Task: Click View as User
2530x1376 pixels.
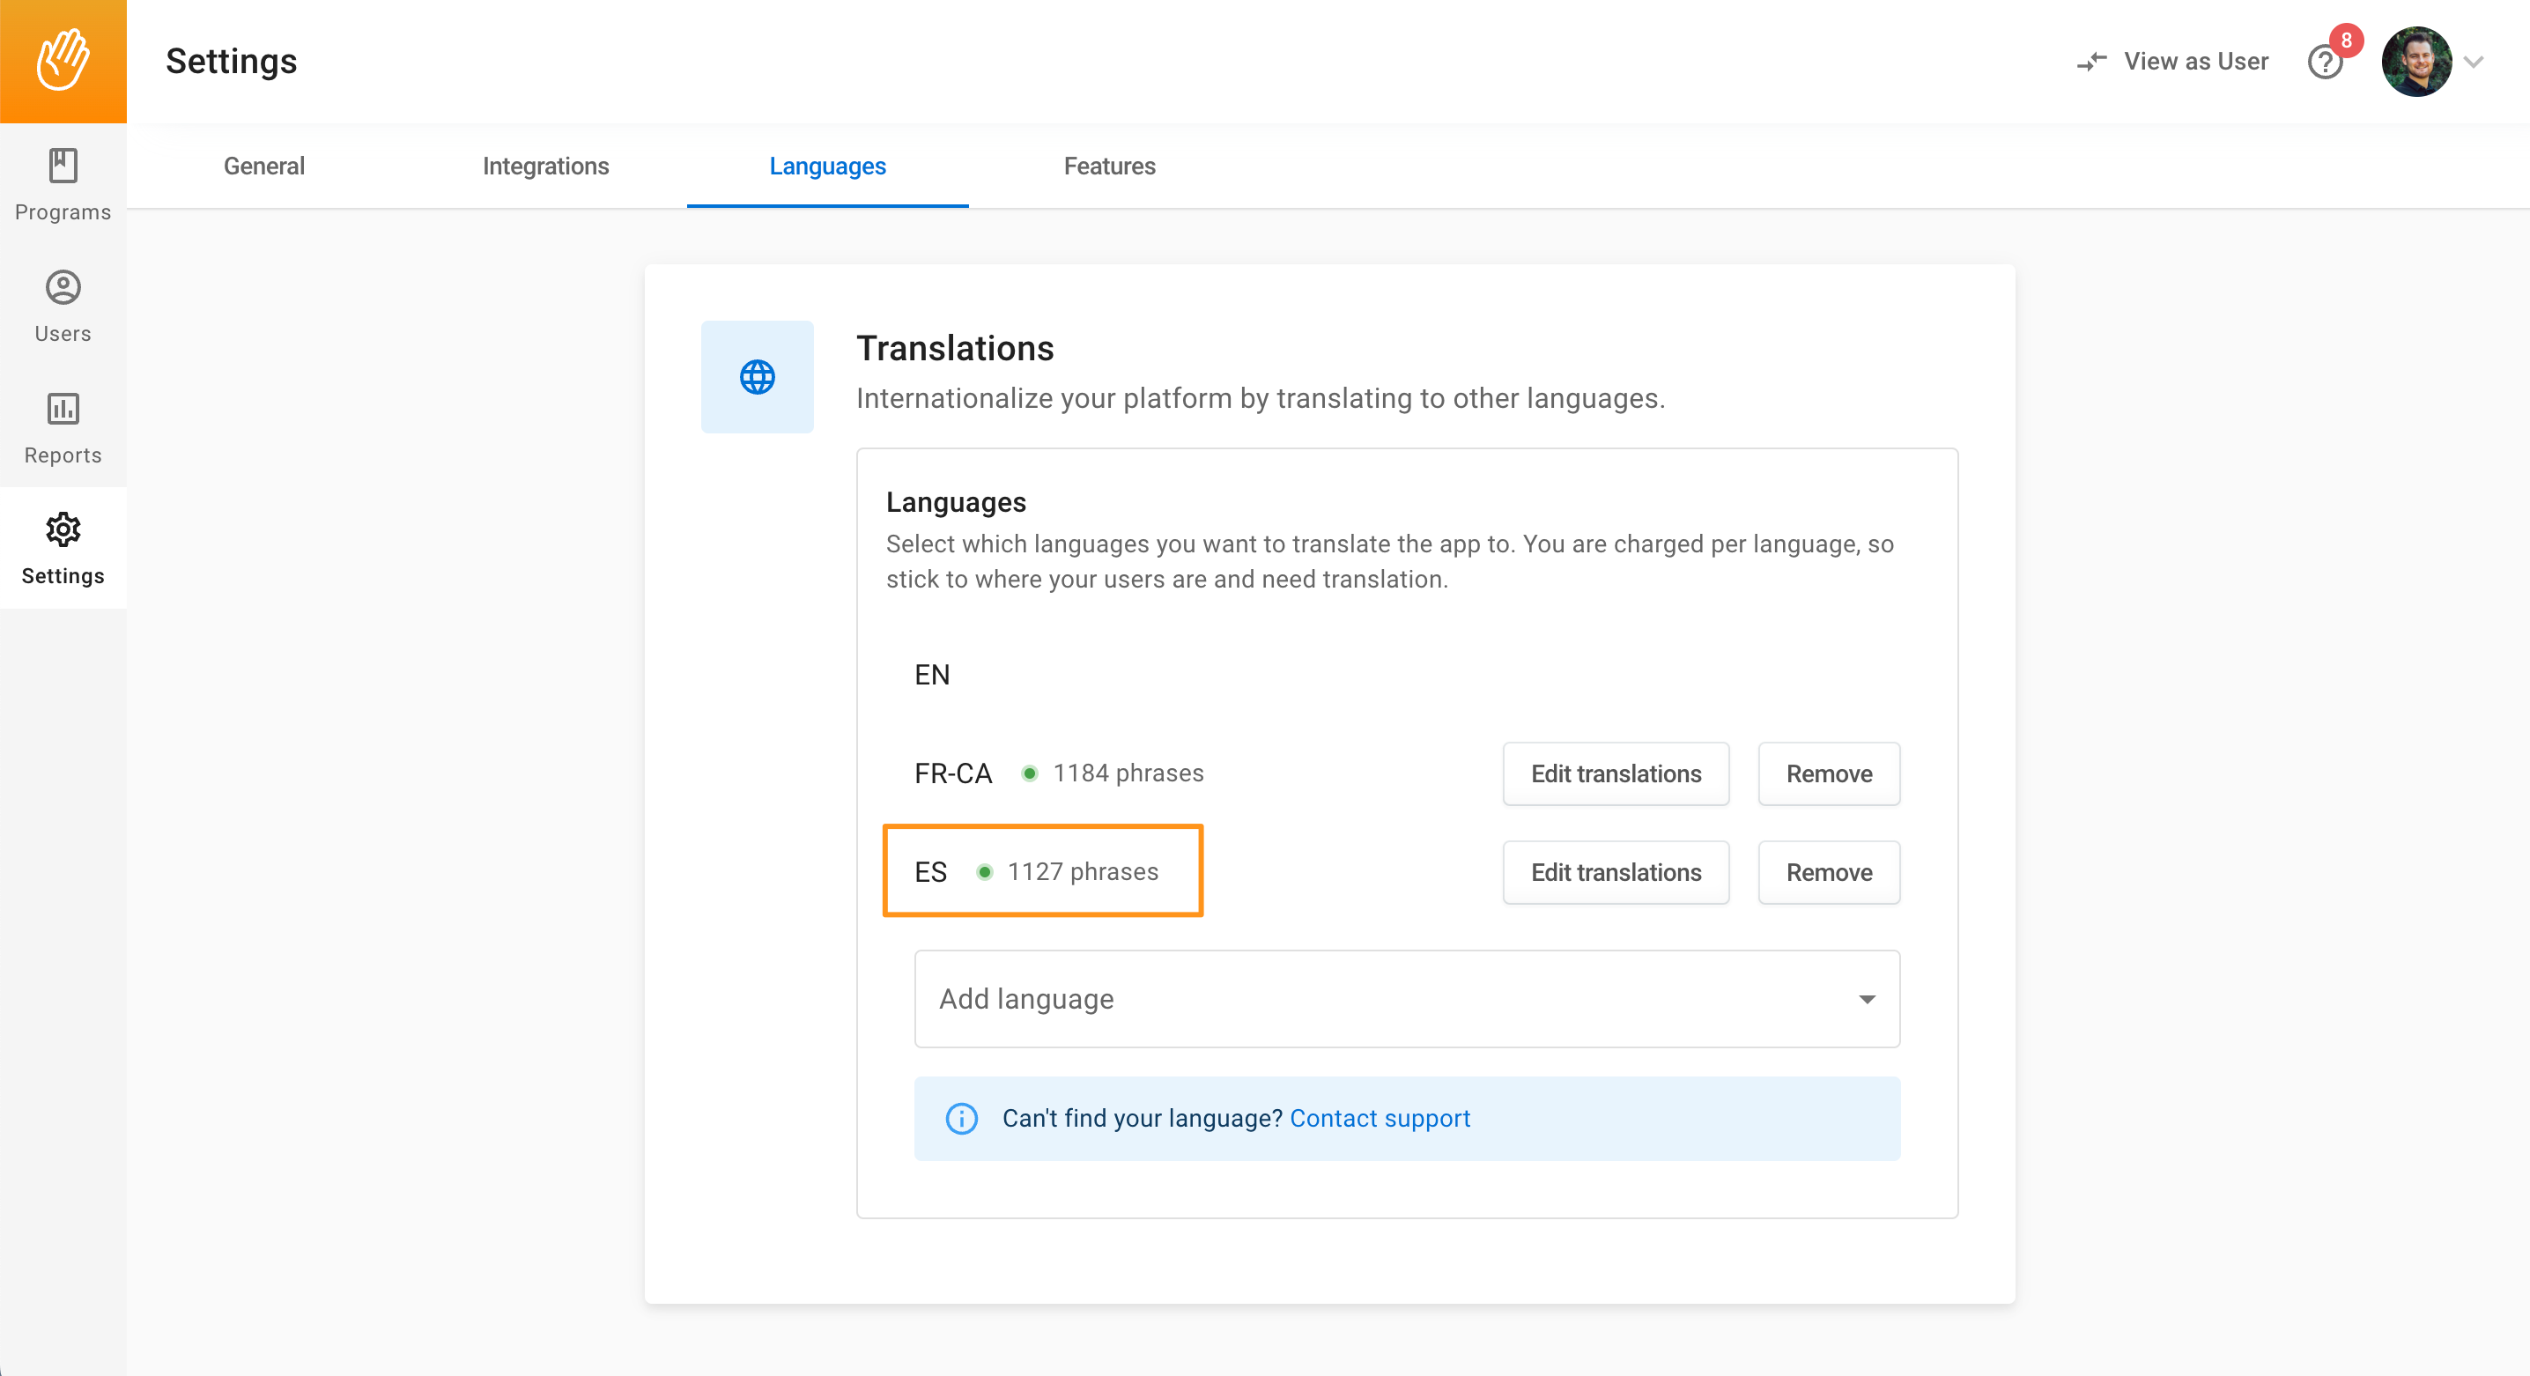Action: point(2171,61)
